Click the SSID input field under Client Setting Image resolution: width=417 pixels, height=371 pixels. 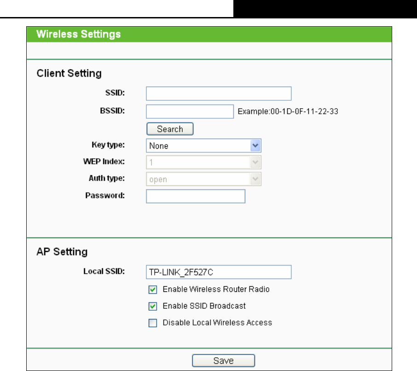[219, 93]
